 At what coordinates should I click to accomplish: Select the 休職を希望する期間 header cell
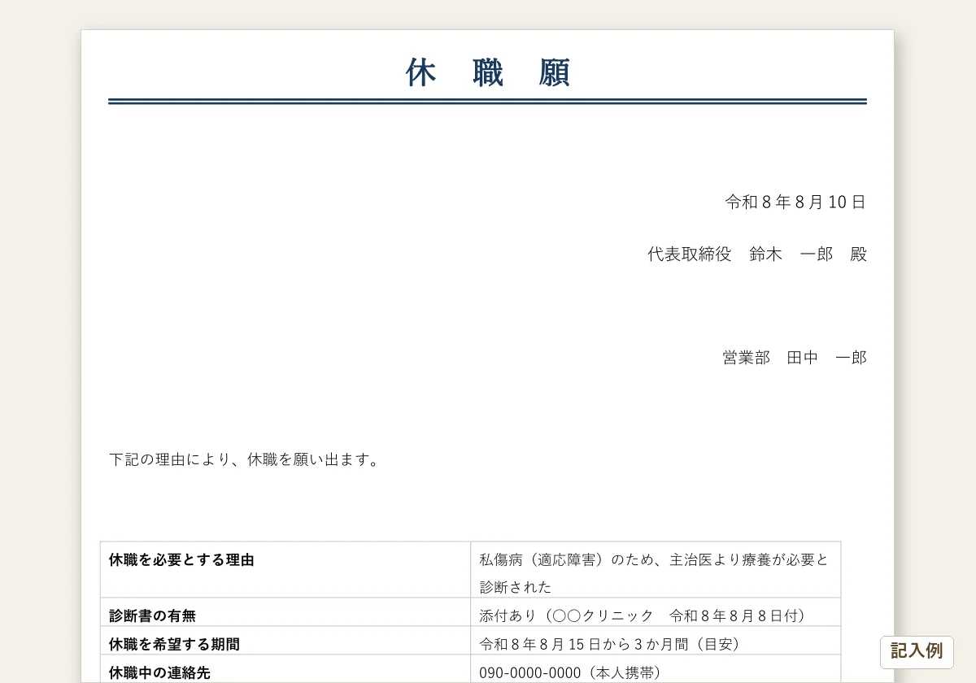tap(285, 641)
